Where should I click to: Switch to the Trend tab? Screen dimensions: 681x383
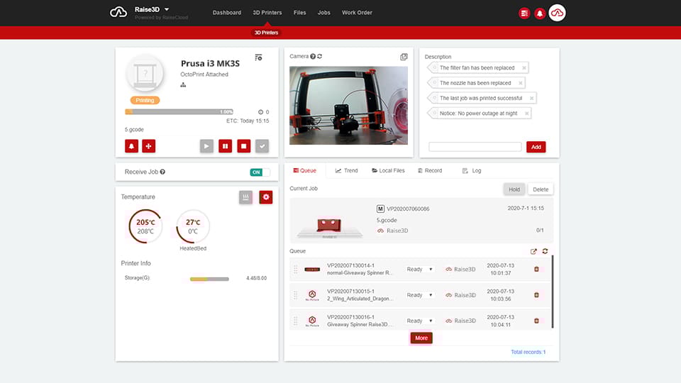347,171
